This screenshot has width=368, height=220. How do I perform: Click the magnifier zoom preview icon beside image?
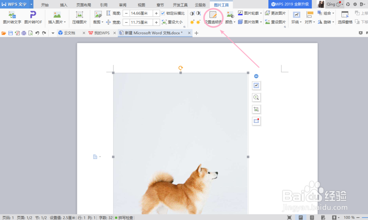pos(256,97)
